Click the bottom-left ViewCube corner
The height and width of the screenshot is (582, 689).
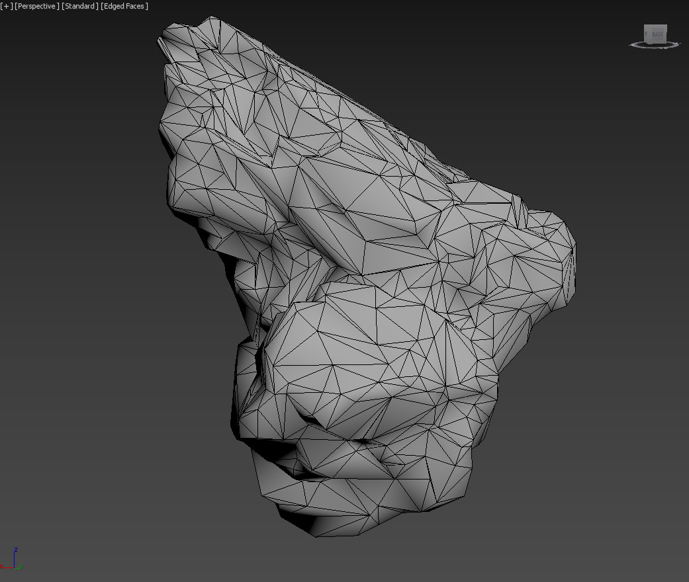[645, 42]
